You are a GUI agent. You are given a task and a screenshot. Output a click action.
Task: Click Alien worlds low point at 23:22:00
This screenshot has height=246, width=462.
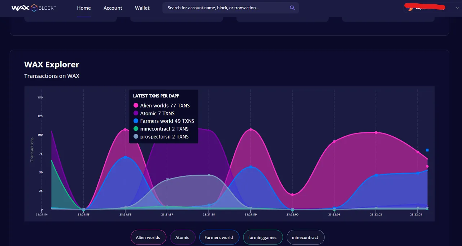[292, 195]
